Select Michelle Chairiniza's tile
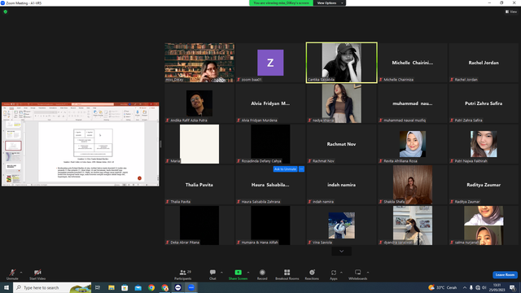This screenshot has width=521, height=293. 413,63
